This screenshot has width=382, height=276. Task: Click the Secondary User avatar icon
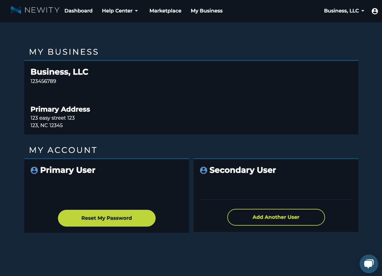tap(204, 170)
